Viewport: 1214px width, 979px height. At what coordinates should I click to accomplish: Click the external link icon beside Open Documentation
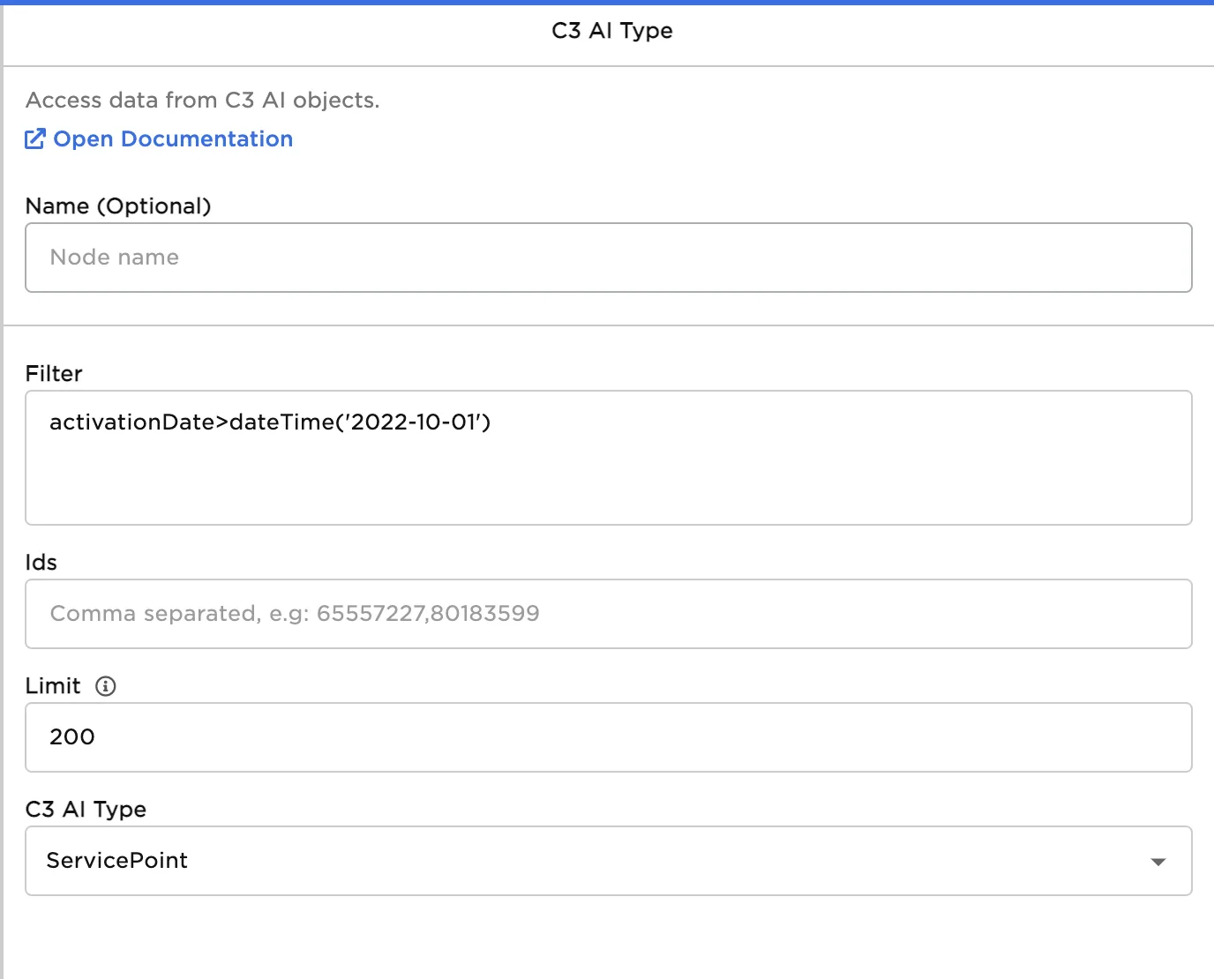point(34,139)
